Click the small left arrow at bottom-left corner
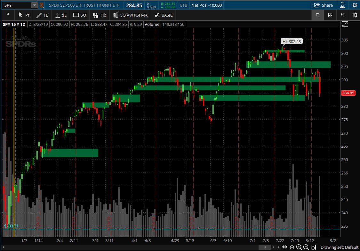 click(x=3, y=247)
